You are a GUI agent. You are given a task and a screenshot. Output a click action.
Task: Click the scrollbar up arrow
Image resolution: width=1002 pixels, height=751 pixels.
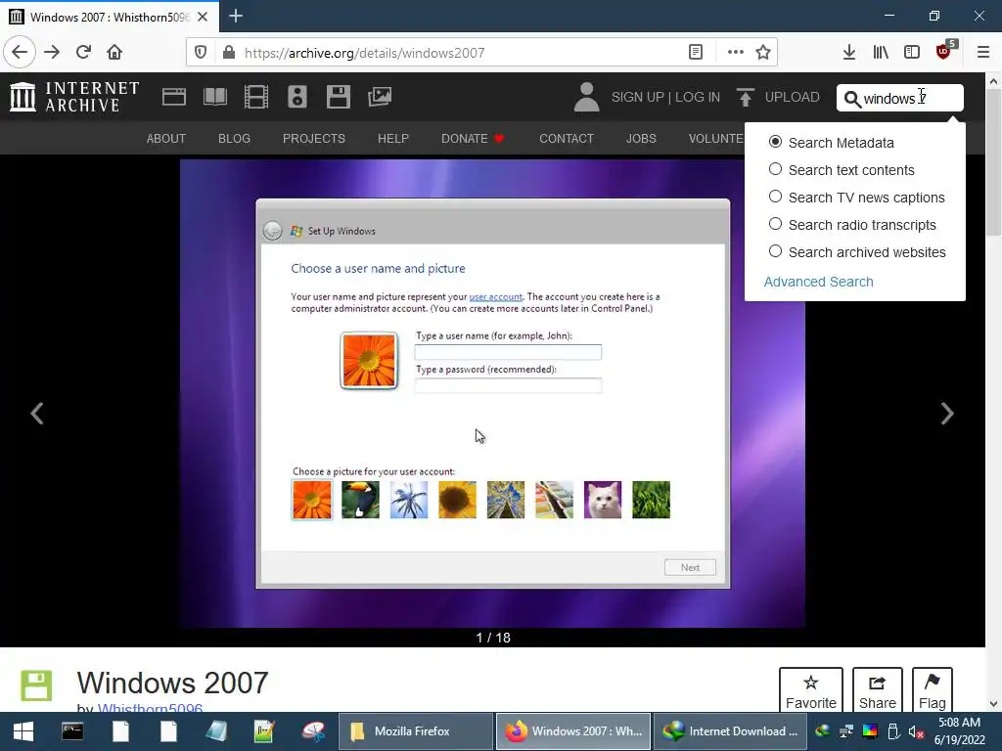(x=994, y=82)
